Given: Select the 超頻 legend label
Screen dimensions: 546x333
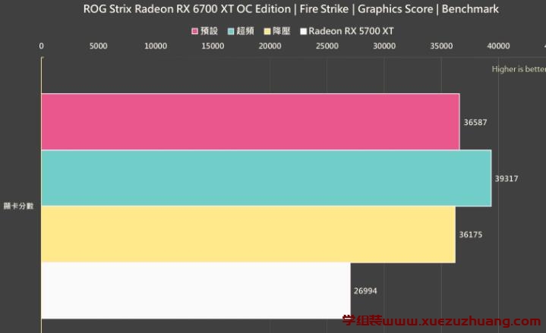Looking at the screenshot, I should click(x=245, y=31).
